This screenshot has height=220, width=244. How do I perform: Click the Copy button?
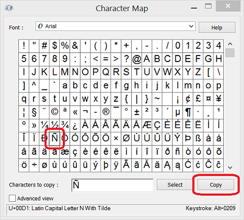point(216,185)
